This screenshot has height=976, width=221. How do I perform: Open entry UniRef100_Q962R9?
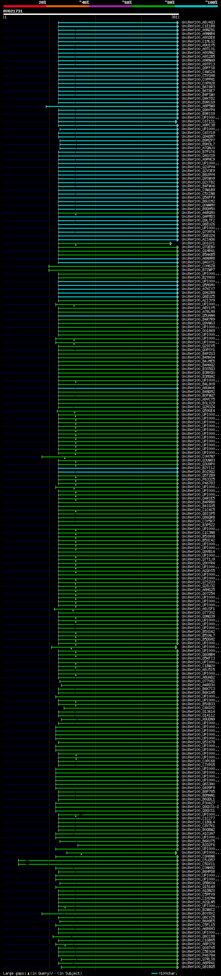[198, 293]
